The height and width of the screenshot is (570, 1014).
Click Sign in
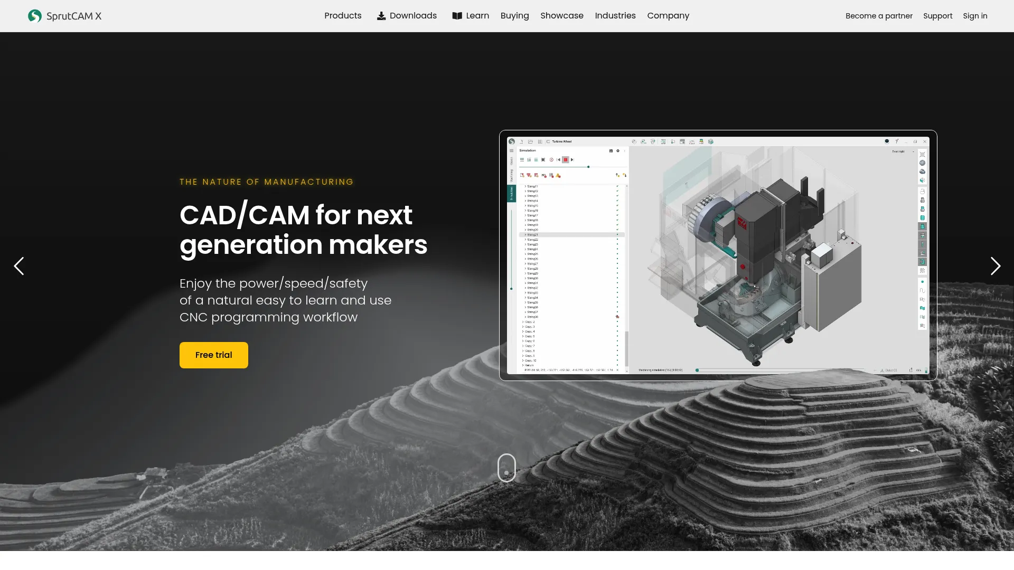975,16
